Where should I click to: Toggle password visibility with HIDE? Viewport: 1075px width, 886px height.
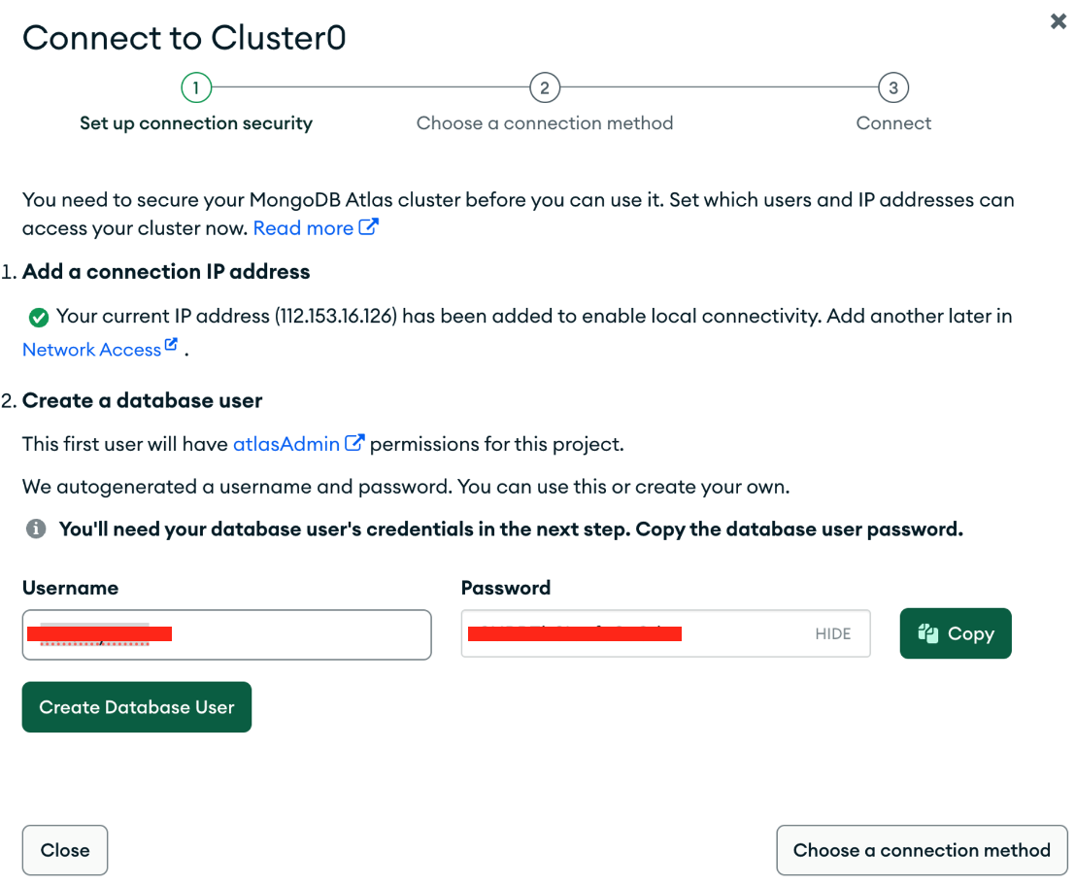click(x=832, y=634)
